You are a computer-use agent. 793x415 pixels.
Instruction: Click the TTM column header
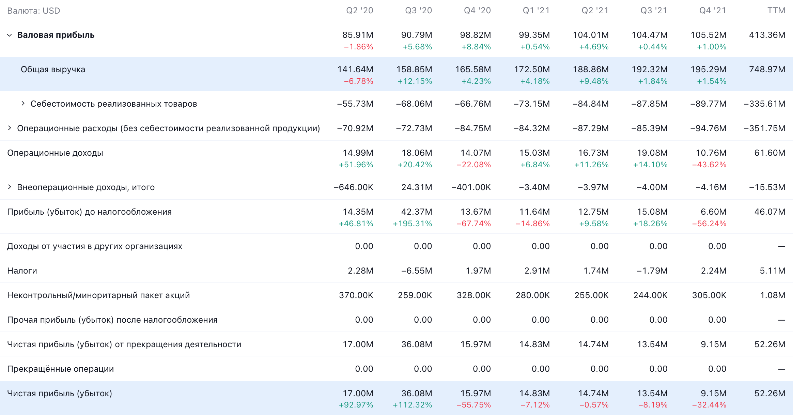click(776, 11)
